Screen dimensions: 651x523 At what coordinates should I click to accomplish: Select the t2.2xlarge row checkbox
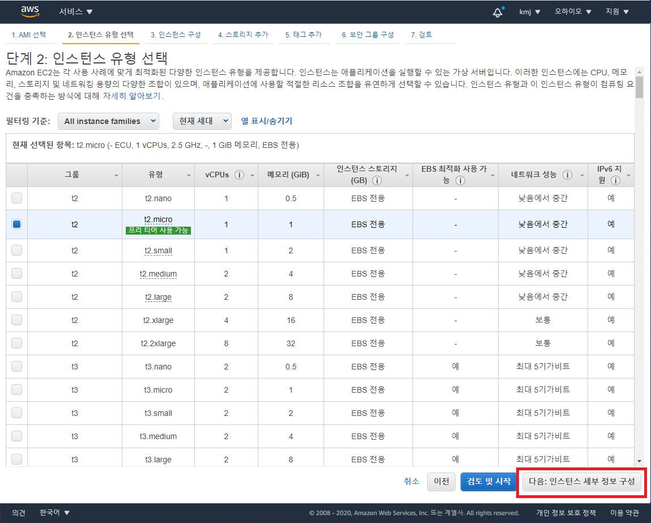[16, 343]
